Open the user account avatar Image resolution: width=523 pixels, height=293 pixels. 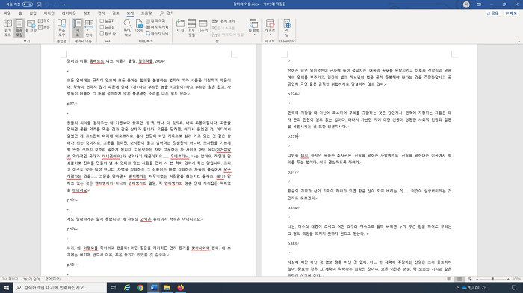[x=466, y=4]
